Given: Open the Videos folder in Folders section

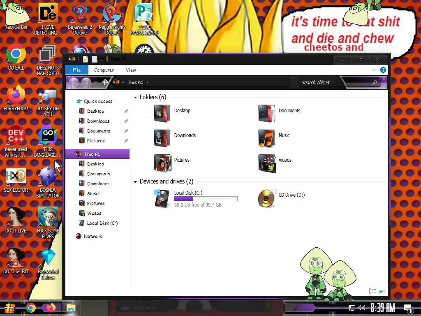Looking at the screenshot, I should click(x=275, y=163).
